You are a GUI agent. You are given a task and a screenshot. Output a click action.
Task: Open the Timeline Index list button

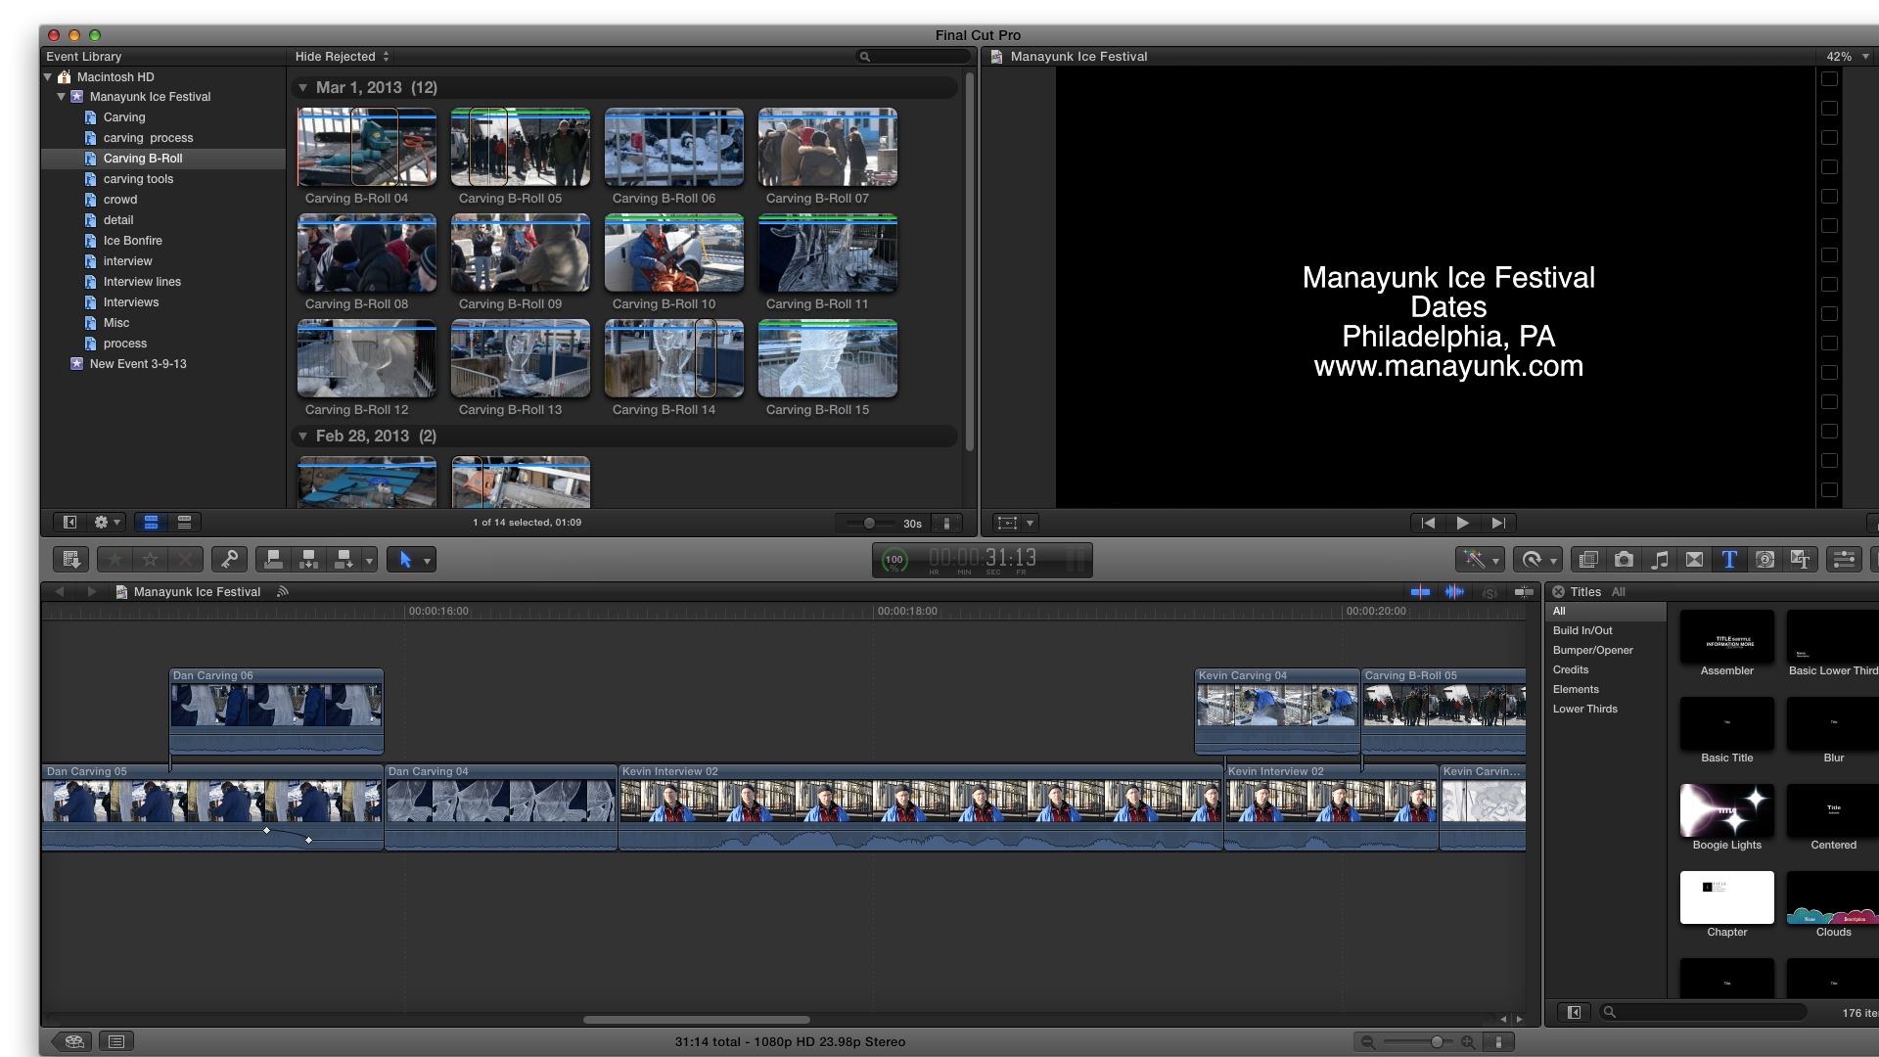tap(116, 1042)
